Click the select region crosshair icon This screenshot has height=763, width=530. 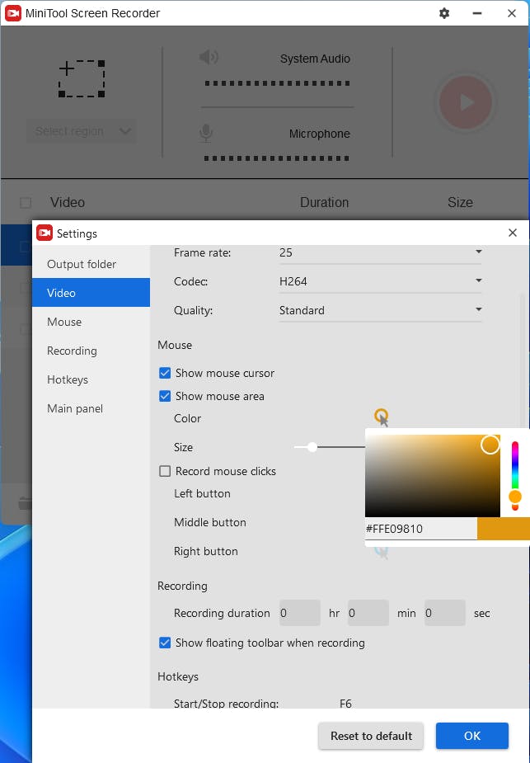[x=82, y=79]
